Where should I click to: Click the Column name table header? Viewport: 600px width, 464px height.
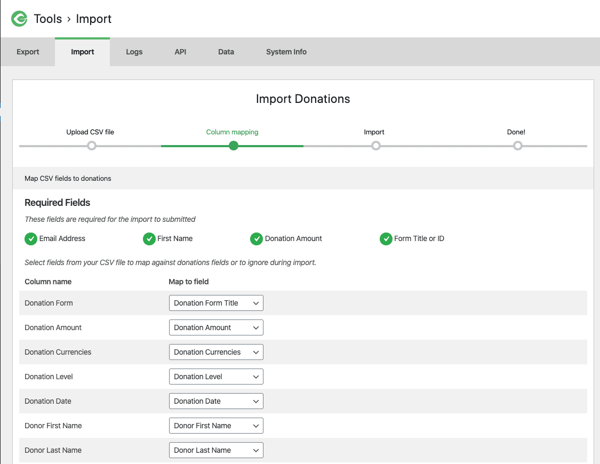click(48, 282)
